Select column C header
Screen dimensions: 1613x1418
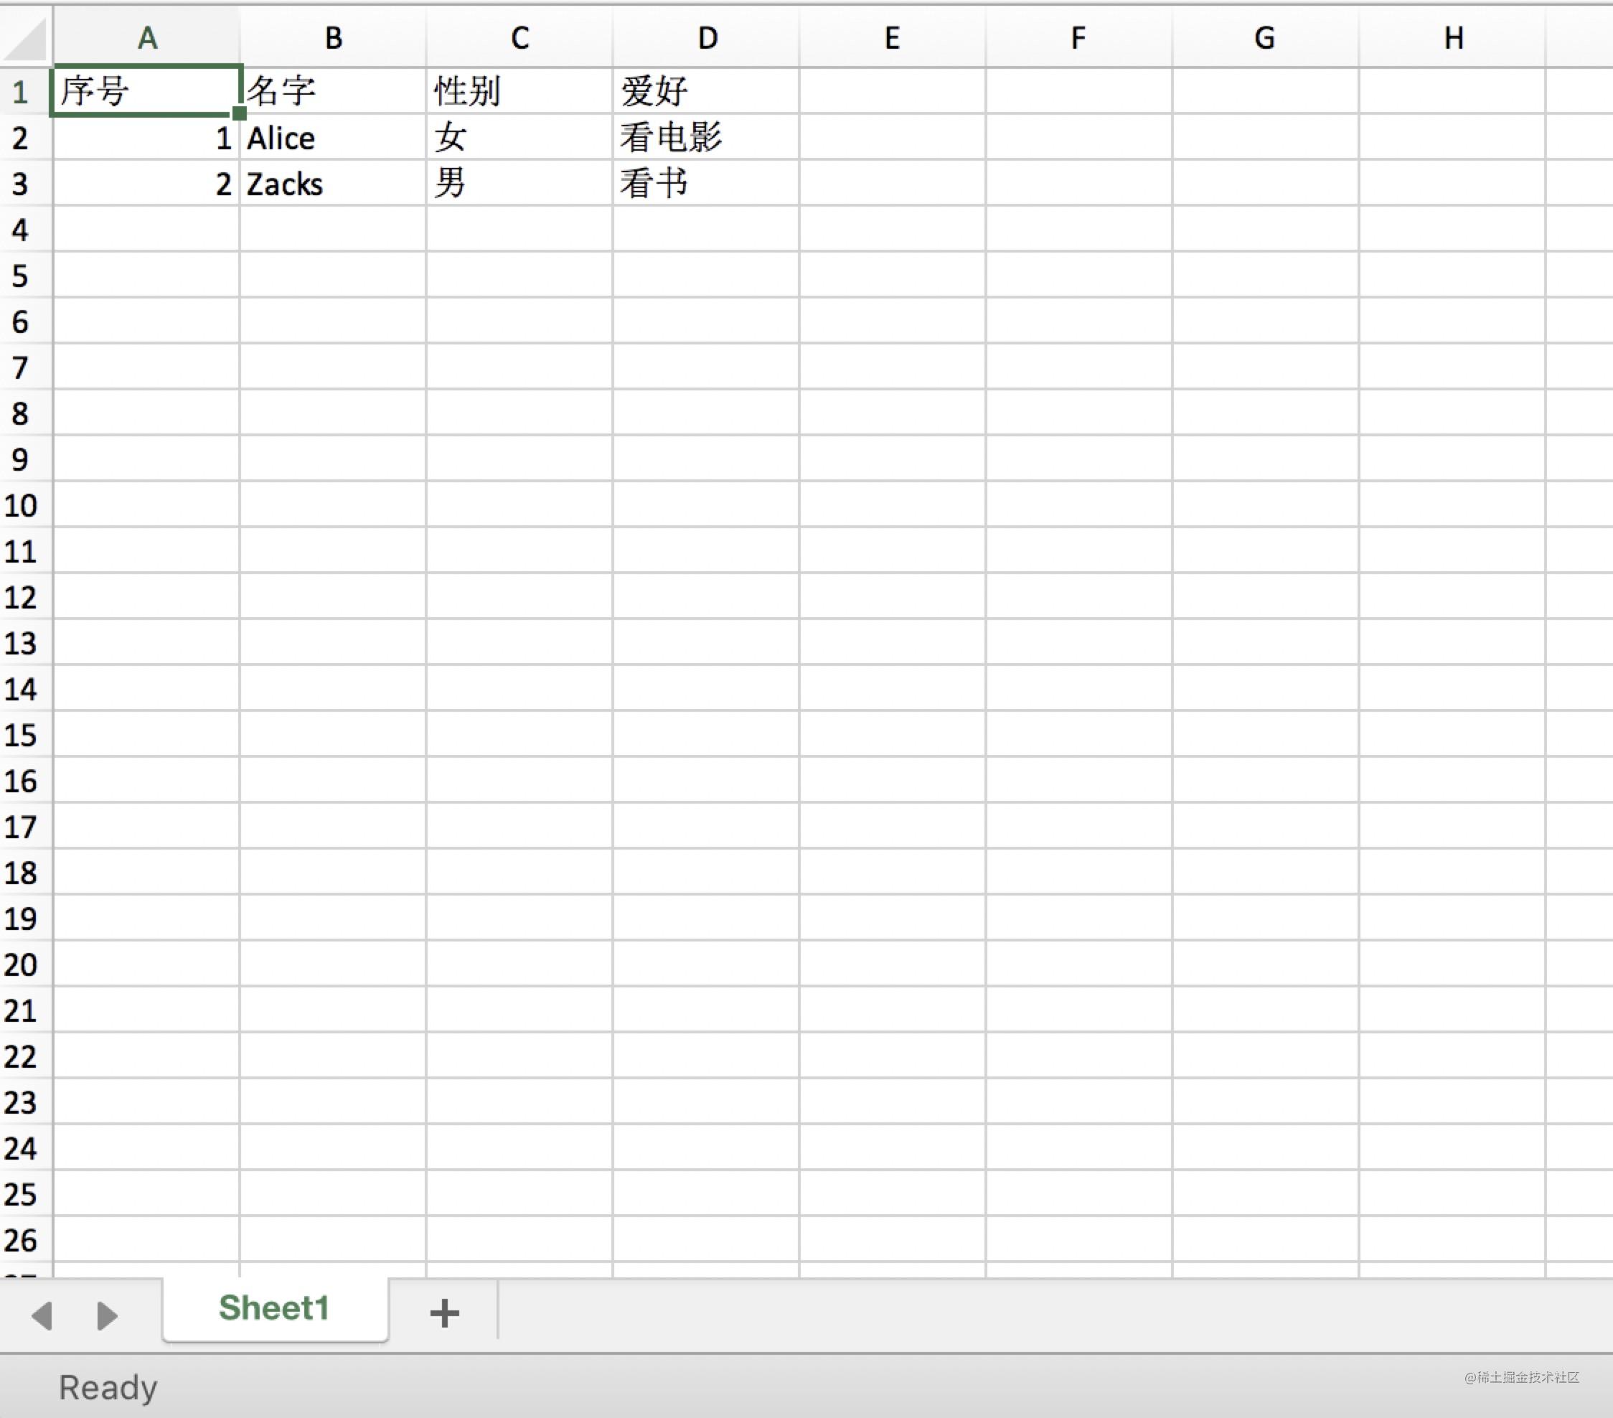519,37
